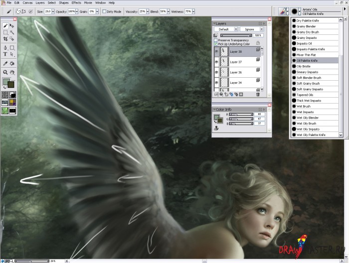The height and width of the screenshot is (263, 349).
Task: Open the Weave selector in toolbox
Action: [12, 103]
